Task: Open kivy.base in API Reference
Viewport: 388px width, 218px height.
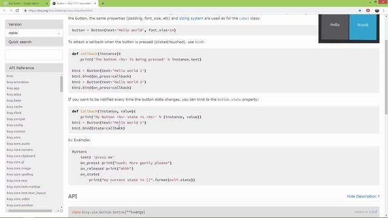Action: (x=14, y=101)
